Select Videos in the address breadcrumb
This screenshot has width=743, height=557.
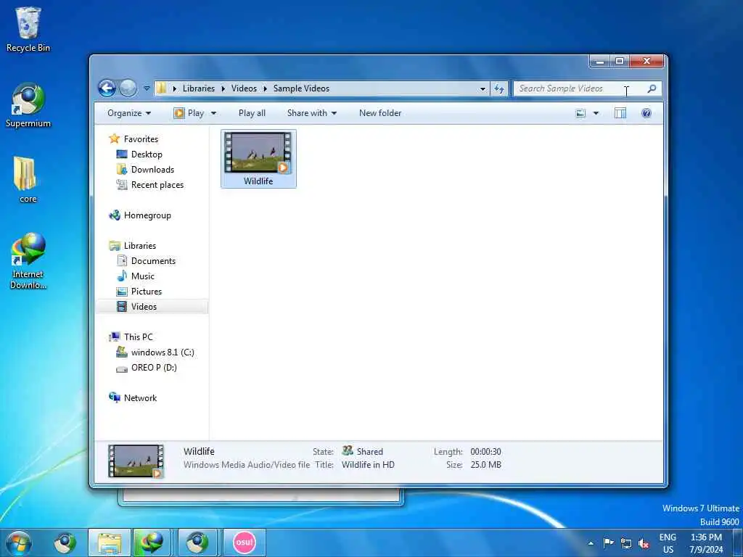coord(244,88)
